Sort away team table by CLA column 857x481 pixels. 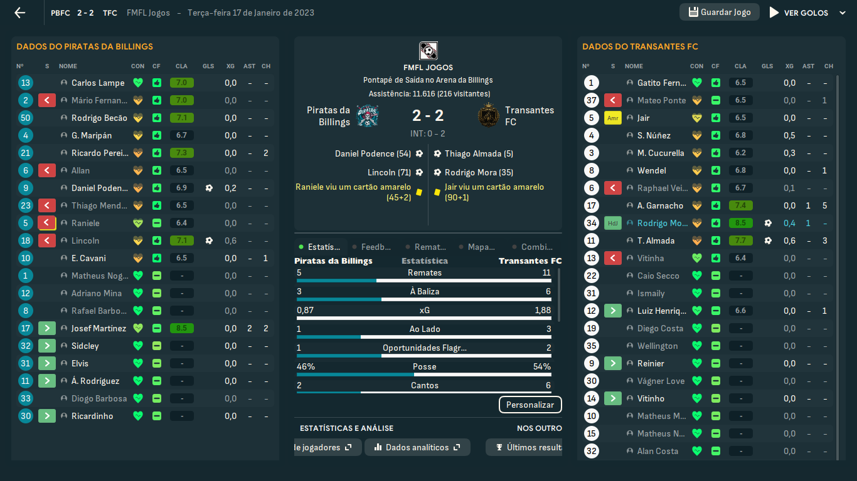click(740, 66)
